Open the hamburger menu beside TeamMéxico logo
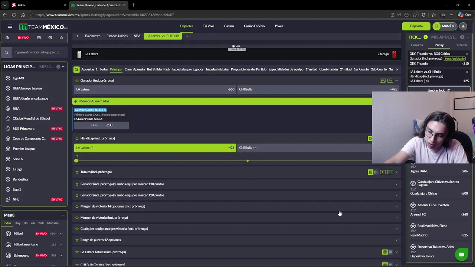 coord(10,26)
